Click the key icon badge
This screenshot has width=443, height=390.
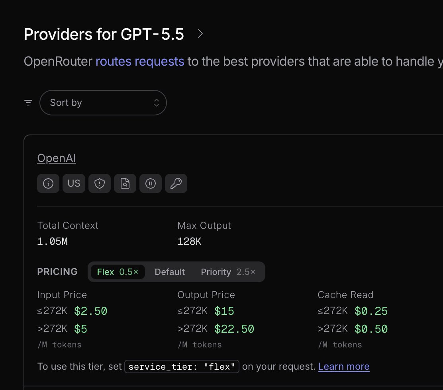pos(176,183)
